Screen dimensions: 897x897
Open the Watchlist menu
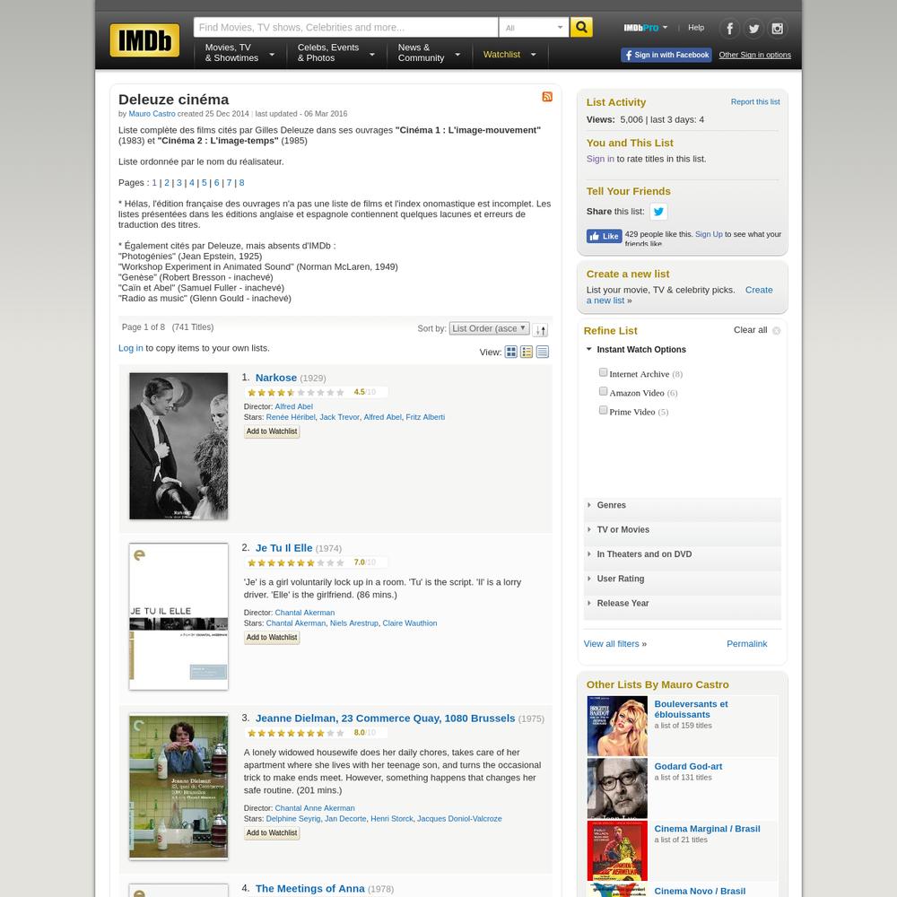tap(509, 55)
